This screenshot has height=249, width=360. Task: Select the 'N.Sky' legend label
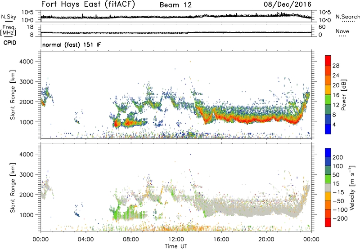pyautogui.click(x=9, y=17)
